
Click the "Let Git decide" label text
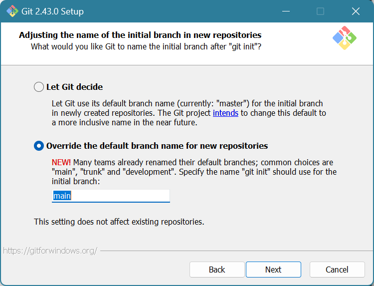click(74, 87)
